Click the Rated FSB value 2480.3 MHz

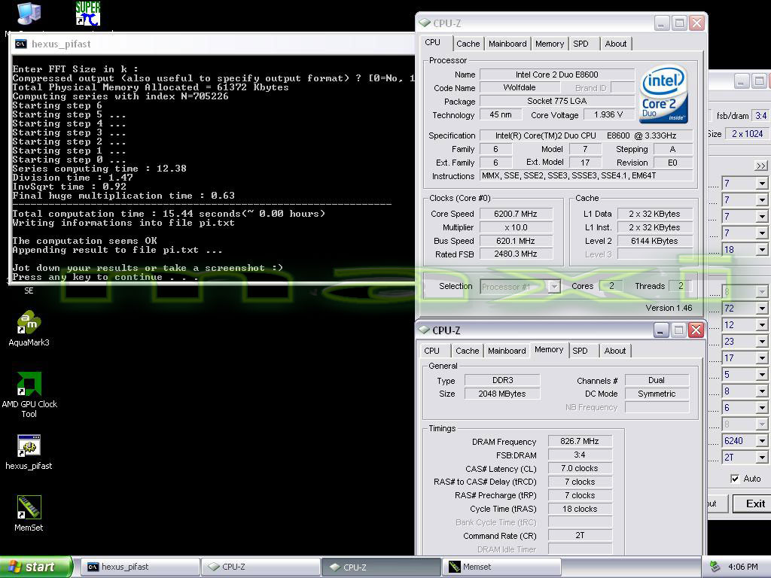(x=516, y=254)
